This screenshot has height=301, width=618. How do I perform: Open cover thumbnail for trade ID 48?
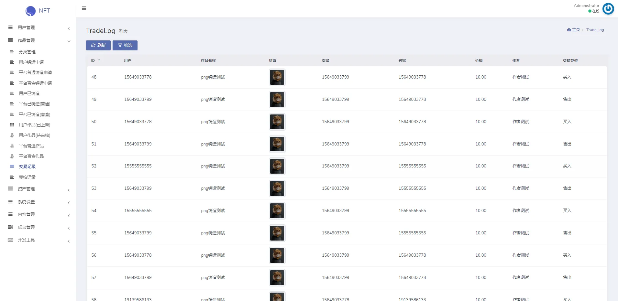(x=277, y=77)
